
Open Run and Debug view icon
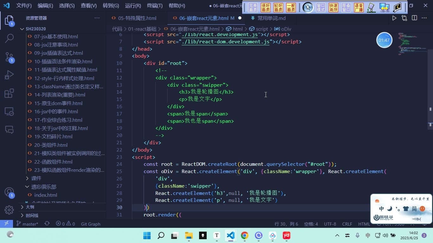point(9,75)
